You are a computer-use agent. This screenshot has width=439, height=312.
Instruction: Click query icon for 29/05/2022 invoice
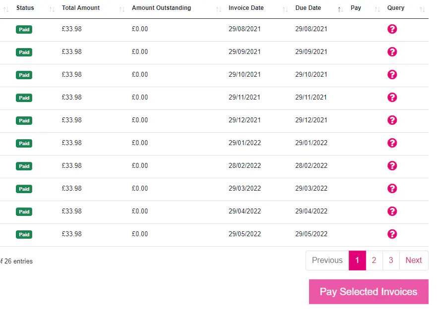tap(392, 234)
